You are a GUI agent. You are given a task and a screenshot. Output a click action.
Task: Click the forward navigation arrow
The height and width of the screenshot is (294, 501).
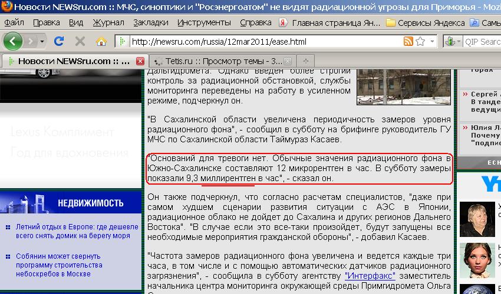pyautogui.click(x=30, y=41)
